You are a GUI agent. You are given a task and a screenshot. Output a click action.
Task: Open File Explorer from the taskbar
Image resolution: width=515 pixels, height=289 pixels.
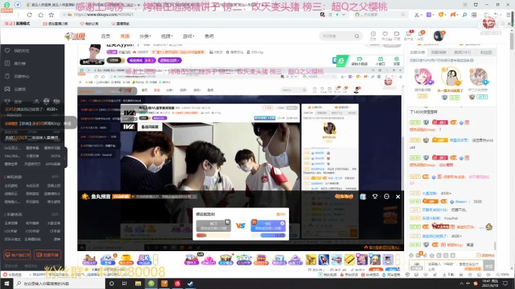coord(138,283)
